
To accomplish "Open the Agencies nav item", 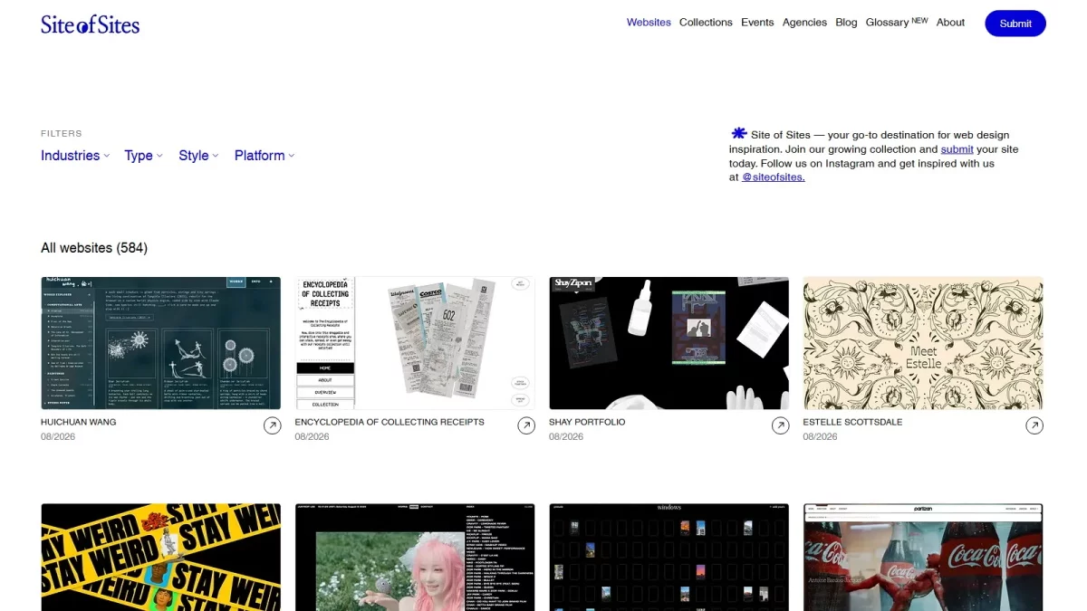I will click(x=804, y=23).
